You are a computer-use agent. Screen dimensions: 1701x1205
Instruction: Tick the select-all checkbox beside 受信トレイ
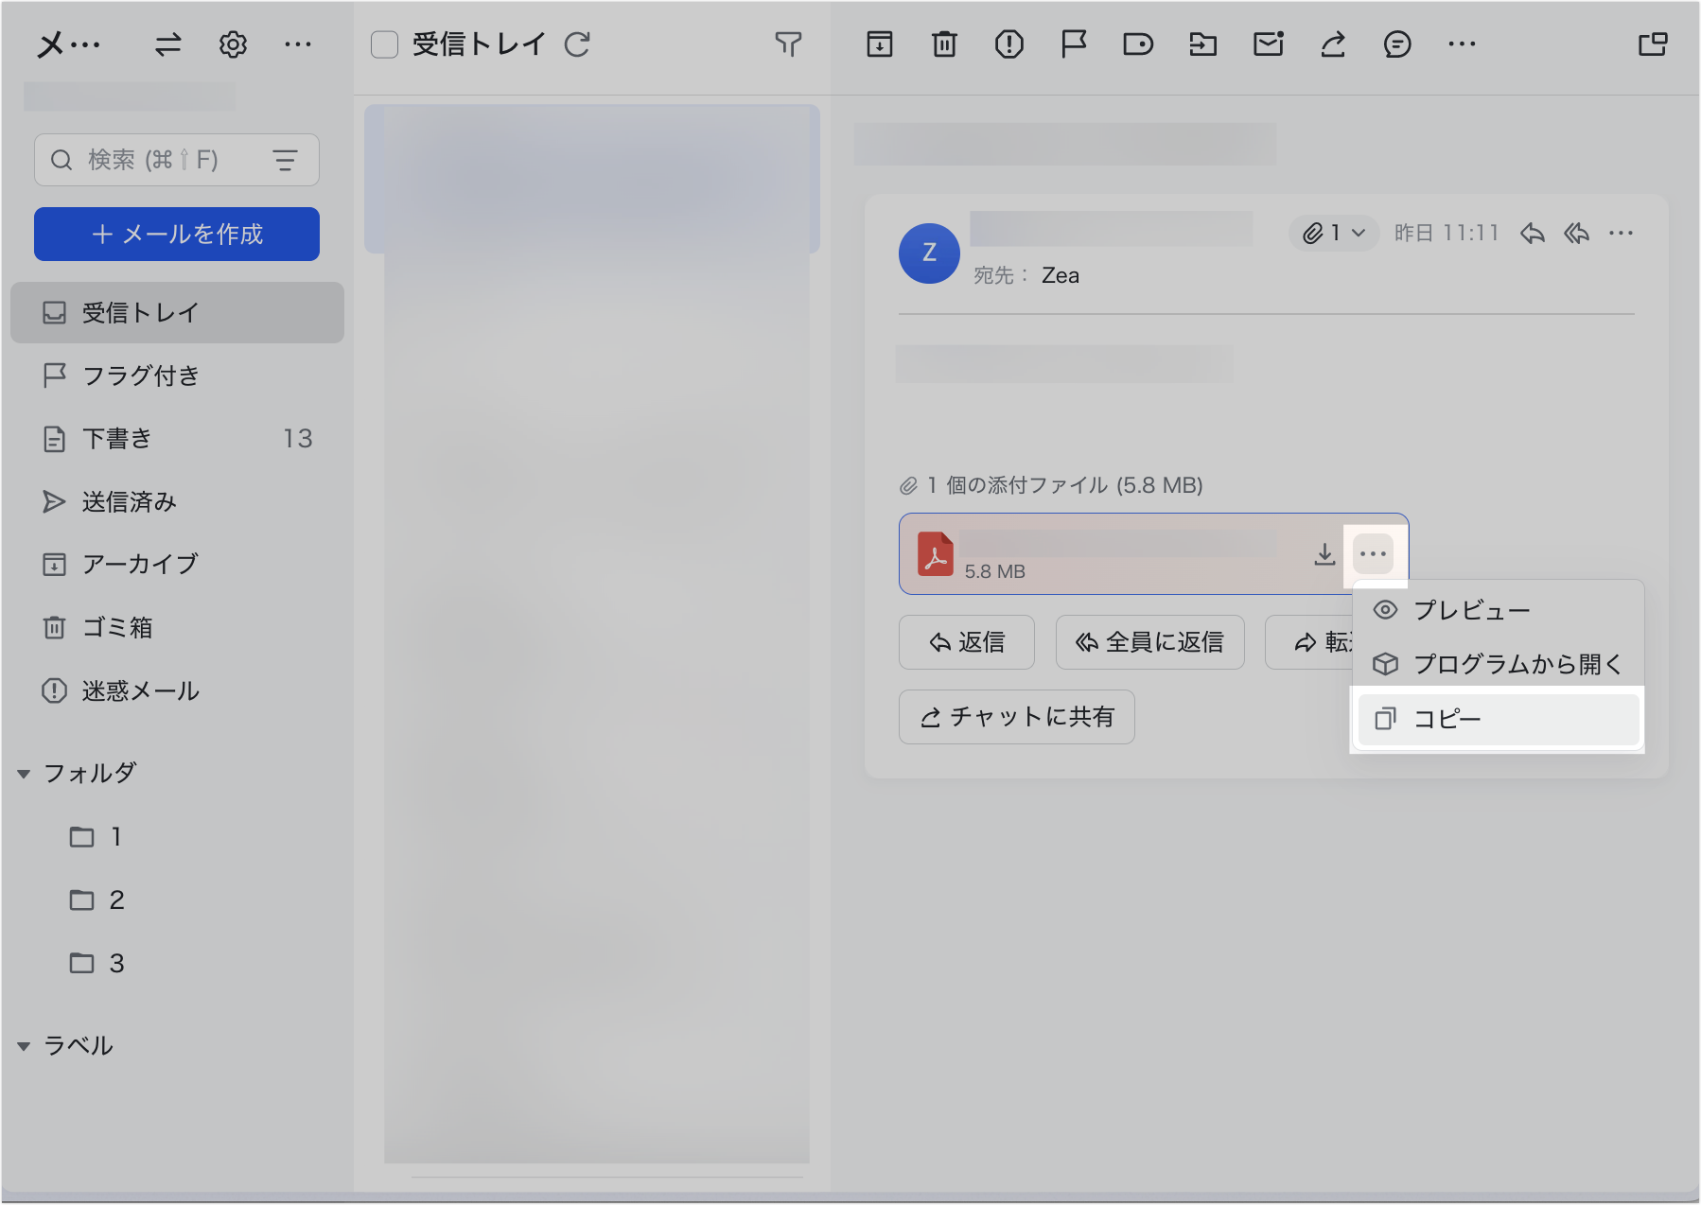[384, 44]
